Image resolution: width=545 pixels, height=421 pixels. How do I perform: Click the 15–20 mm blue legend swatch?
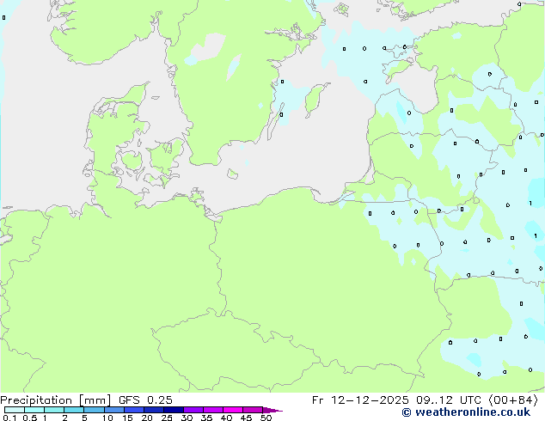point(134,410)
